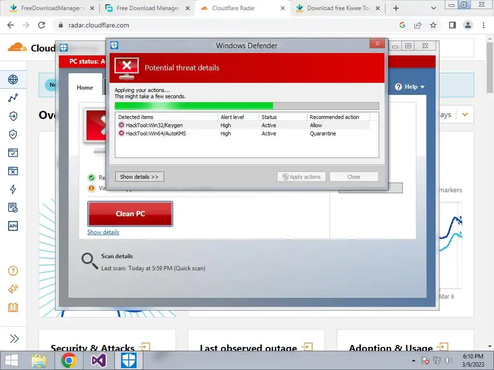Reload the radar.cloudflare.com page
The height and width of the screenshot is (370, 494).
click(x=41, y=25)
